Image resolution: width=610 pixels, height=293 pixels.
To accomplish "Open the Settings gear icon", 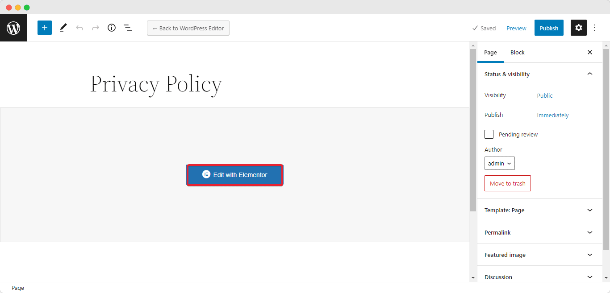I will [x=578, y=27].
